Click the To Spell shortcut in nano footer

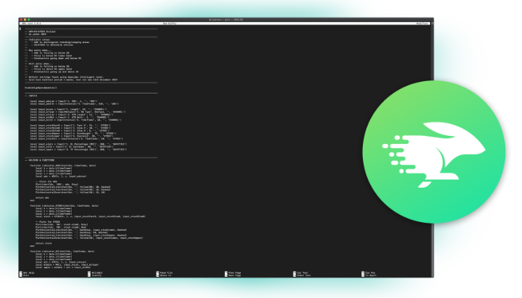[x=369, y=275]
